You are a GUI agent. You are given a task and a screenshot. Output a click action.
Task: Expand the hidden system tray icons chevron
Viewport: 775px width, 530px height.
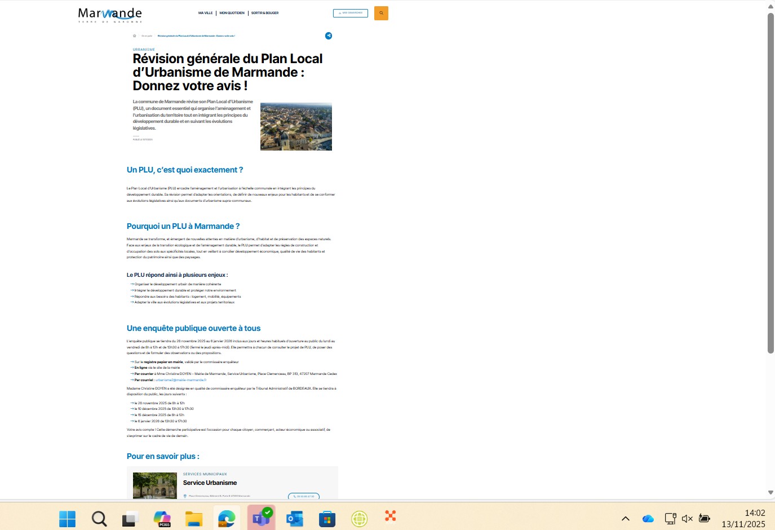tap(626, 518)
